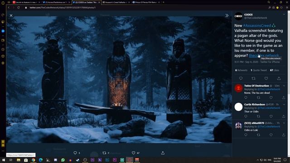Reload the current page
290x163 pixels.
(19, 8)
